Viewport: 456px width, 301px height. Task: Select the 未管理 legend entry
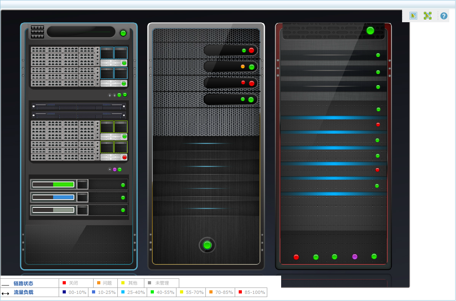[159, 283]
